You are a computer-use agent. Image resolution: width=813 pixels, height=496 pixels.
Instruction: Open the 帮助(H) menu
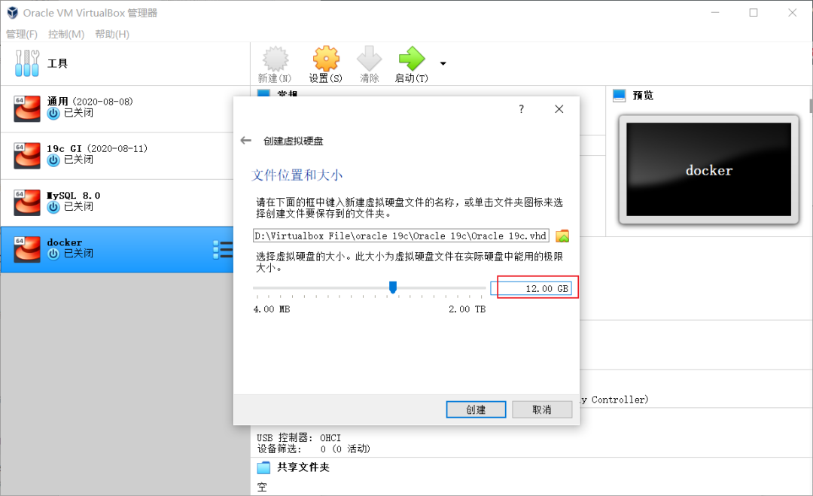(x=112, y=34)
